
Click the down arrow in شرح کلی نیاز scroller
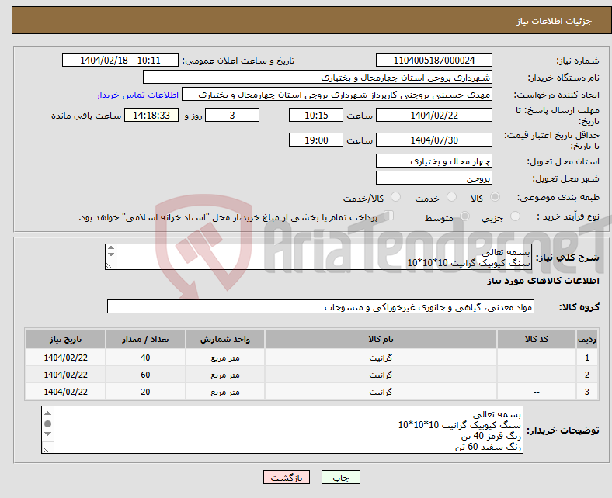coord(111,254)
